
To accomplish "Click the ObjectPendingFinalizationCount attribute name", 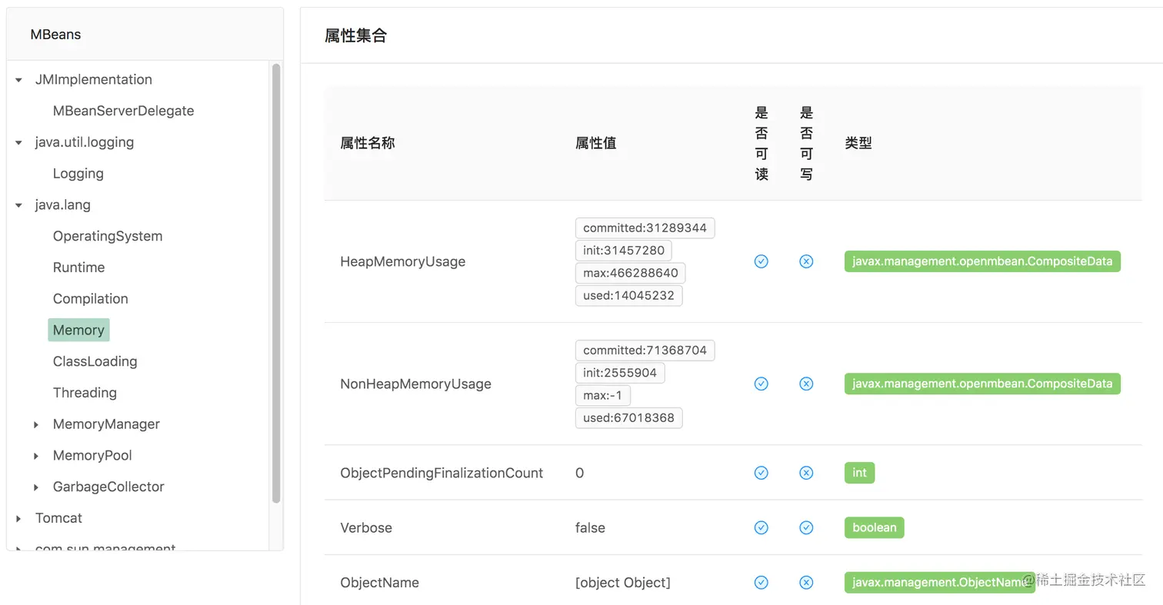I will 442,473.
